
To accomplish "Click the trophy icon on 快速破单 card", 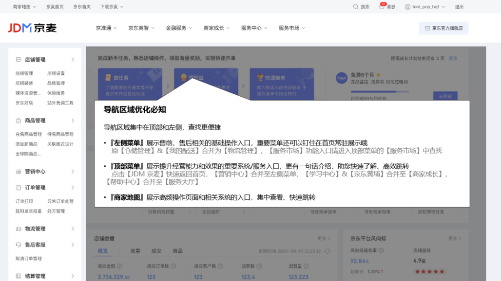I will tap(260, 77).
